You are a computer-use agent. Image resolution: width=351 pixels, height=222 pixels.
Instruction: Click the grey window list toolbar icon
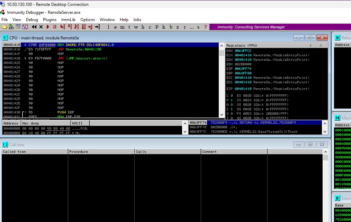18,27
